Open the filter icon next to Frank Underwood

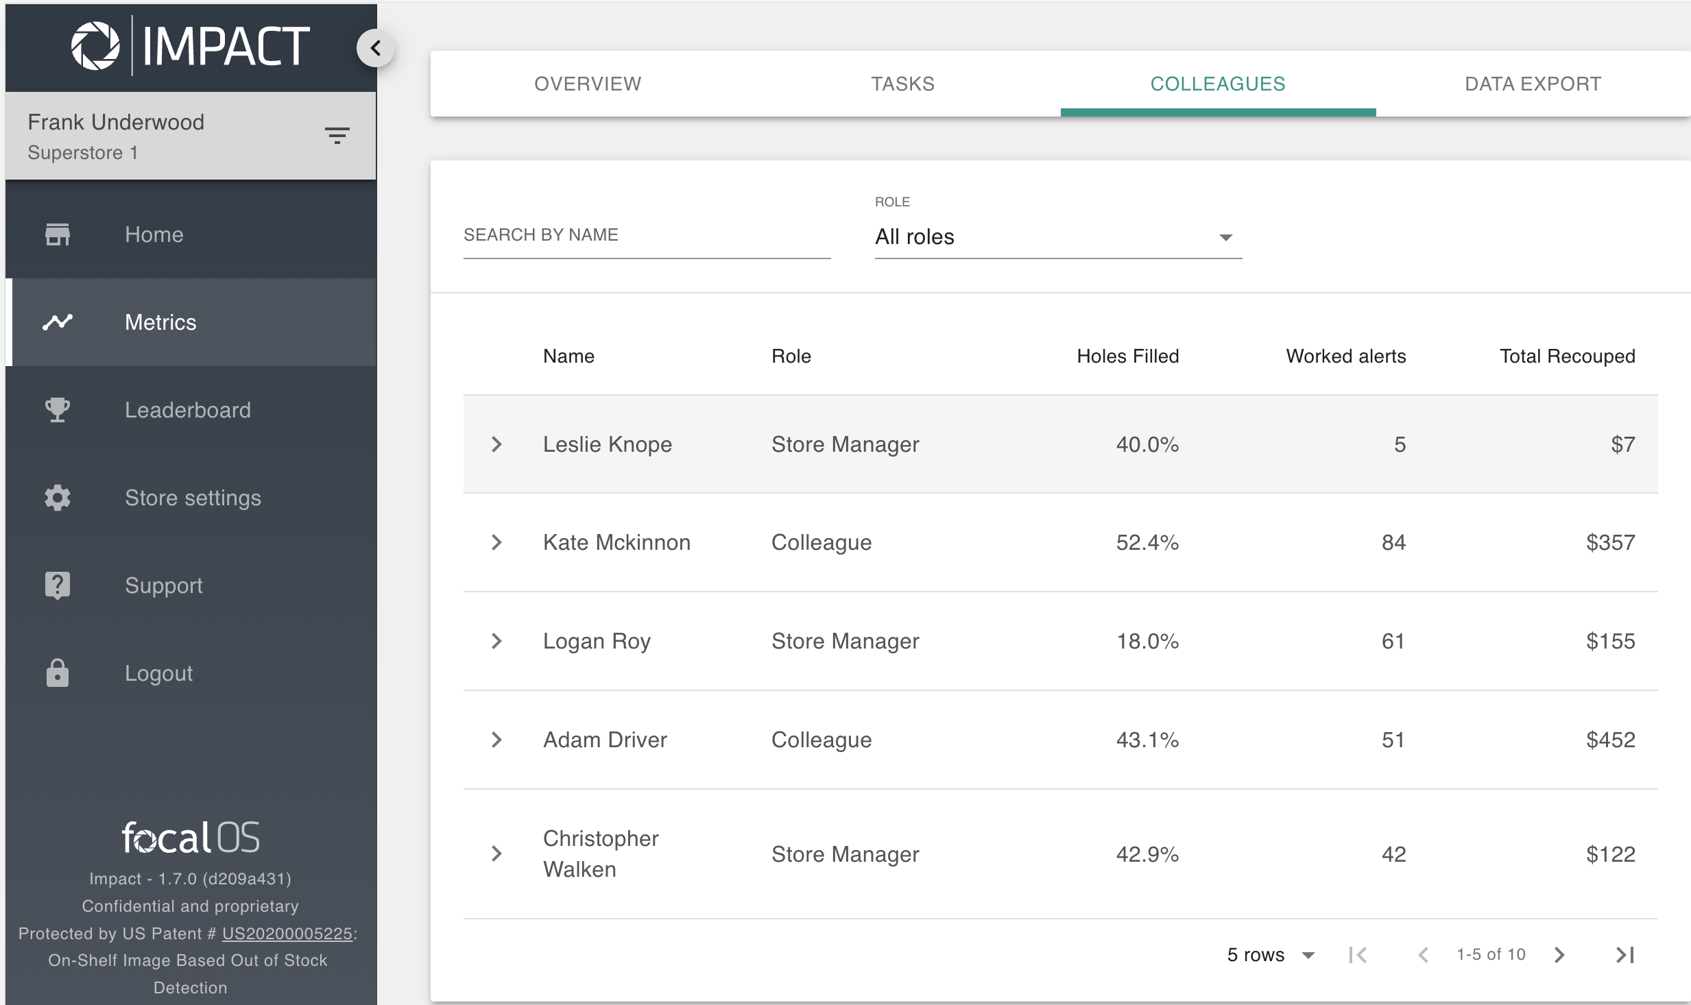click(337, 135)
